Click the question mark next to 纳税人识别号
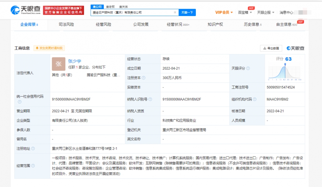Image resolution: width=322 pixels, height=187 pixels. point(150,99)
